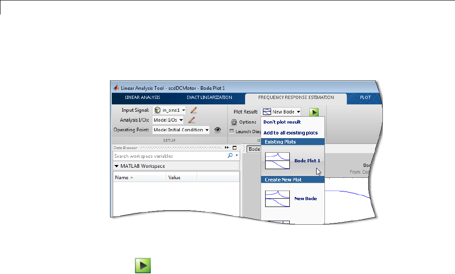Switch to the Linear Analysis tab

coord(142,98)
